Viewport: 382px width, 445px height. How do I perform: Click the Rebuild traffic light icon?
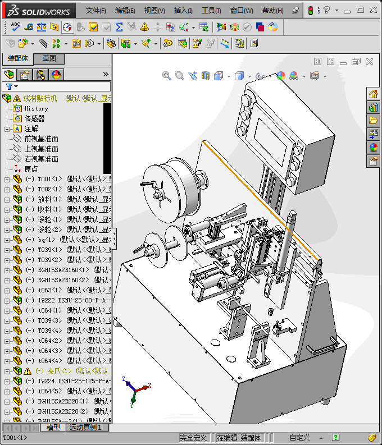tap(311, 11)
